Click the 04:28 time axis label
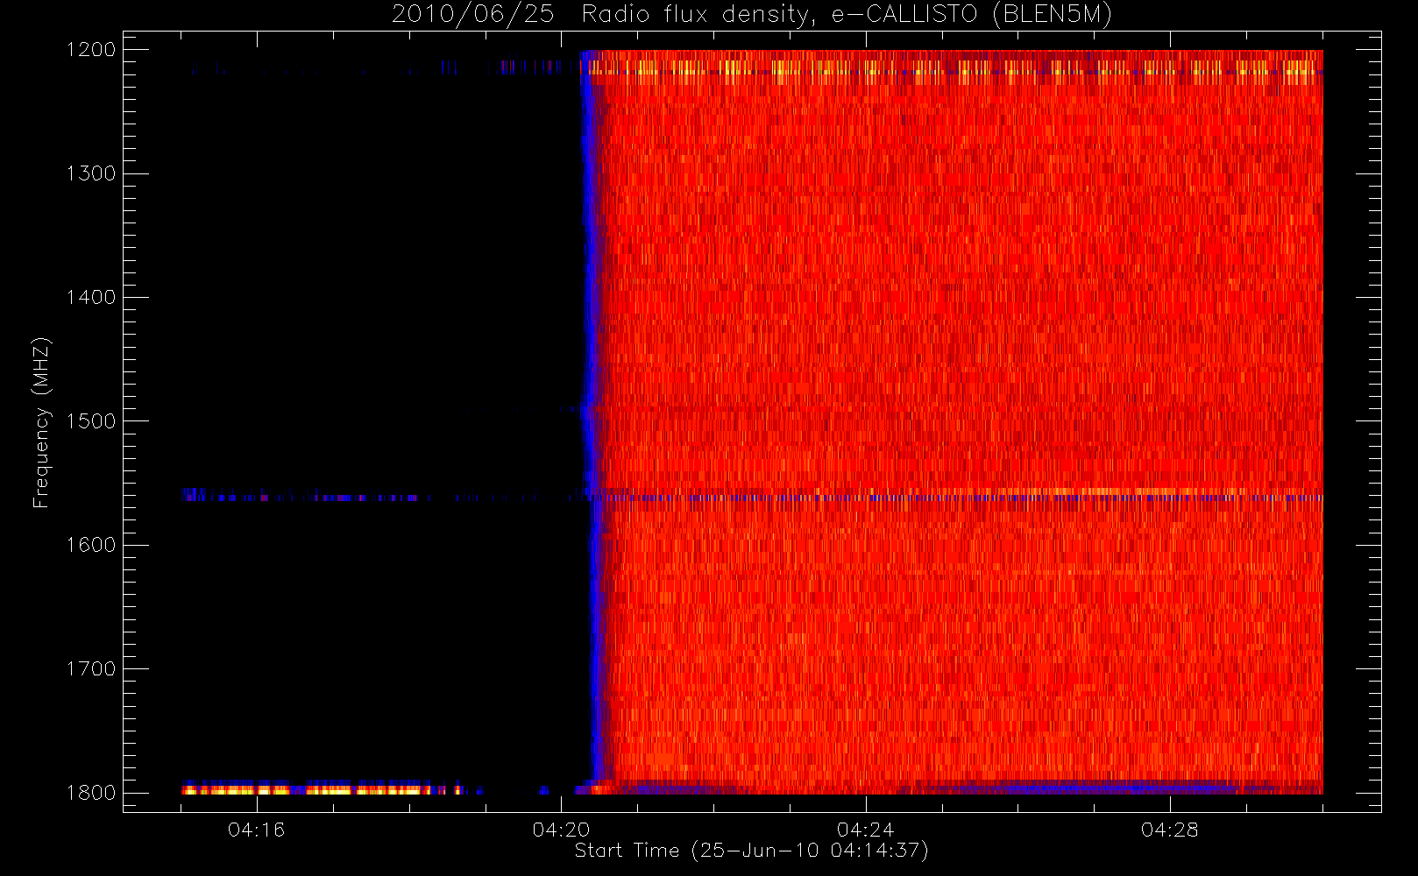The width and height of the screenshot is (1418, 876). (x=1169, y=830)
